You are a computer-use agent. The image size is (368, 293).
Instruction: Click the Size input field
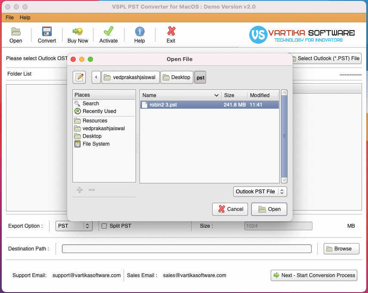[x=278, y=226]
